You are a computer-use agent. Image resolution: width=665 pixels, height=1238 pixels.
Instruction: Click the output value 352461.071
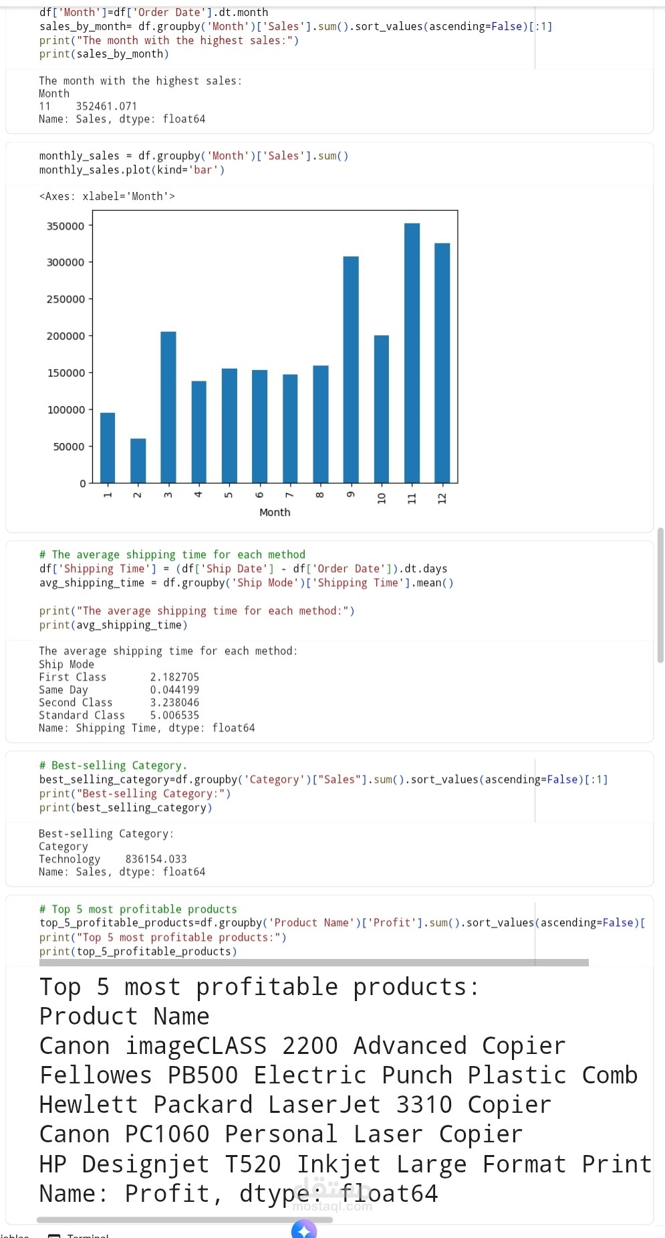(x=106, y=106)
